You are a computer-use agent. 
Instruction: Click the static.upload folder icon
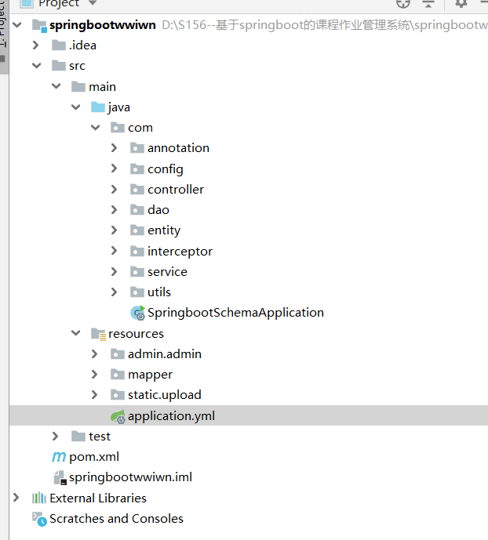coord(118,395)
